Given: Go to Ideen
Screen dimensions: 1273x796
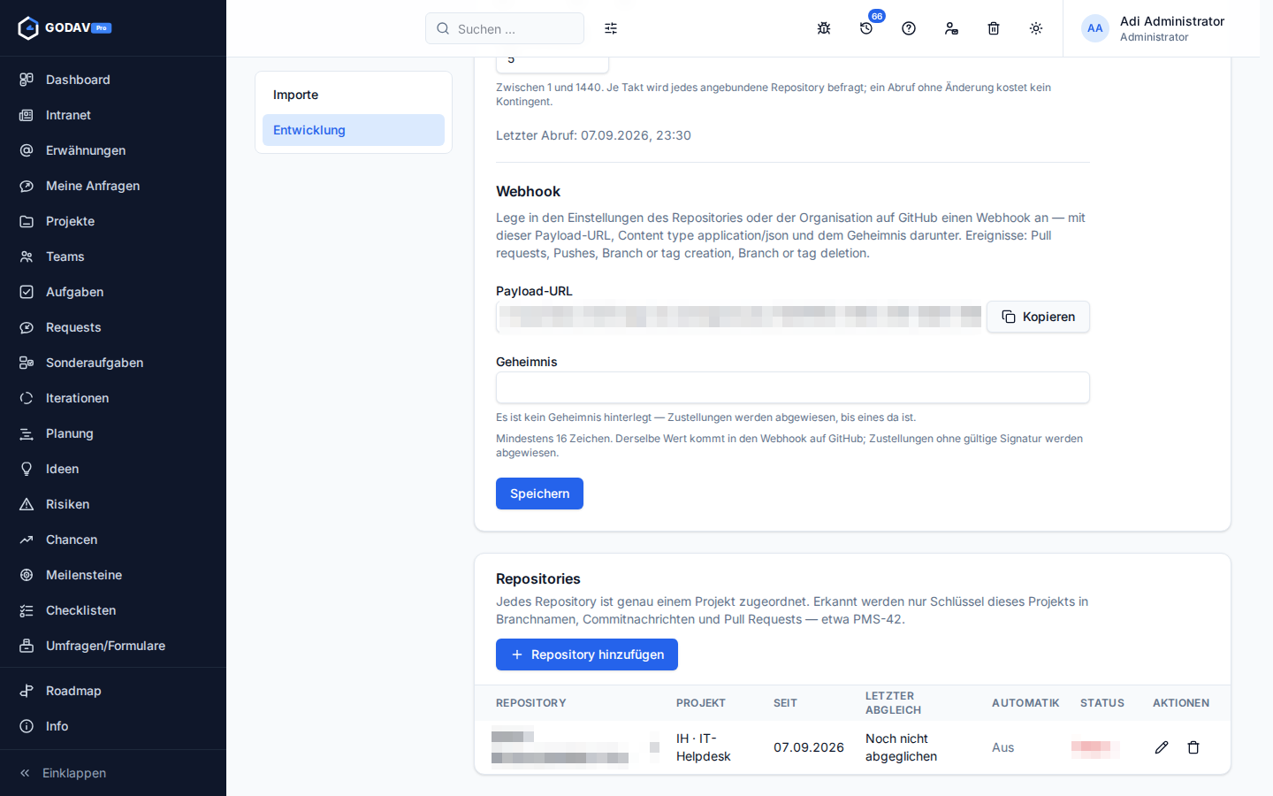Looking at the screenshot, I should (113, 469).
